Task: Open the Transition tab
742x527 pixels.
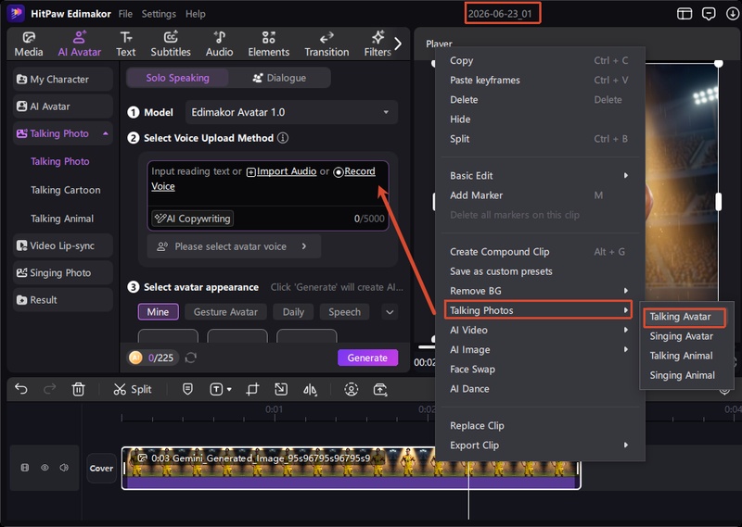Action: [x=326, y=44]
